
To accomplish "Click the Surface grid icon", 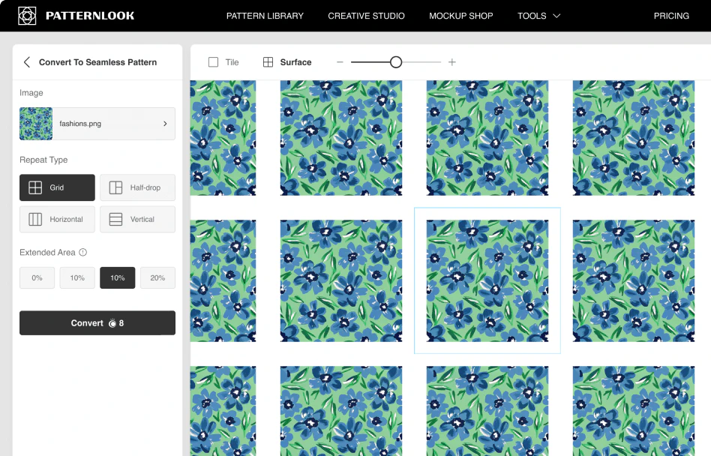I will (x=268, y=62).
